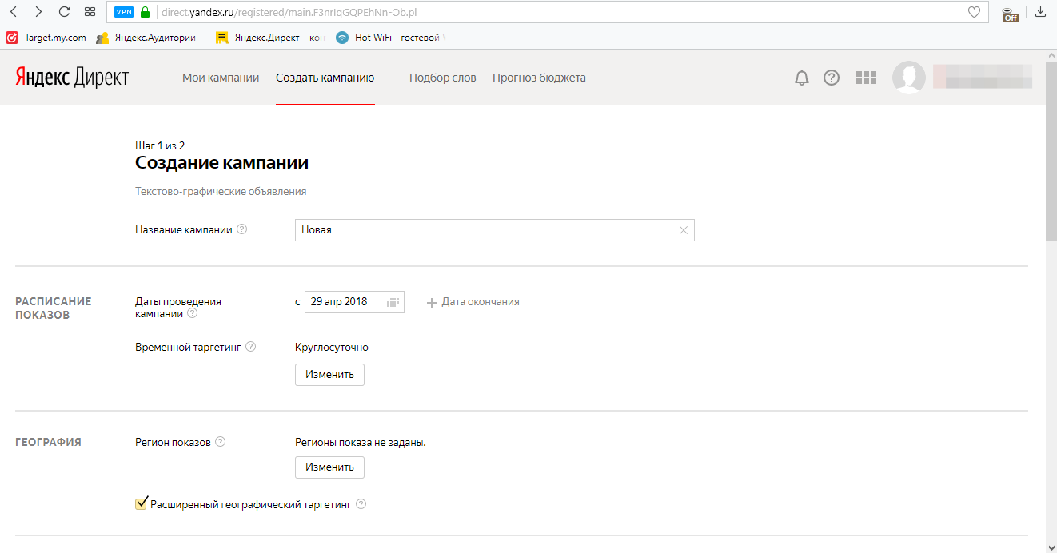Click the start date field 29 апр 2018
Image resolution: width=1057 pixels, height=553 pixels.
pyautogui.click(x=353, y=302)
